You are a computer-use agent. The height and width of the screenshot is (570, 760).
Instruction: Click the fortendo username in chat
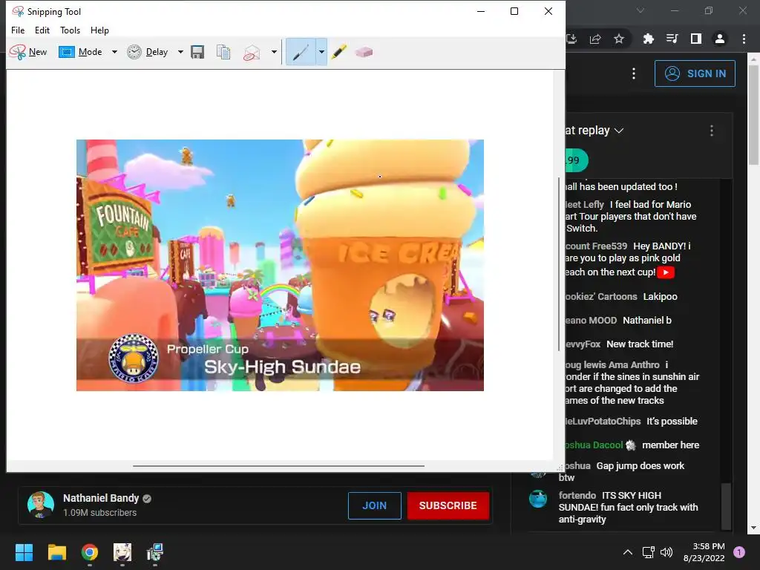pyautogui.click(x=577, y=495)
